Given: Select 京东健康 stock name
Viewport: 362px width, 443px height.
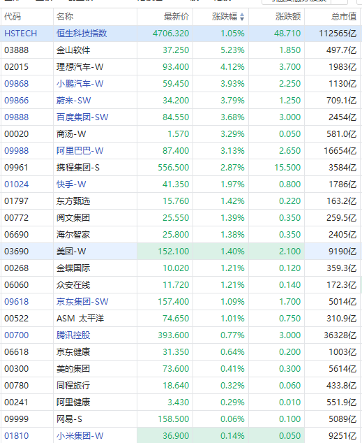Looking at the screenshot, I should pyautogui.click(x=73, y=351).
